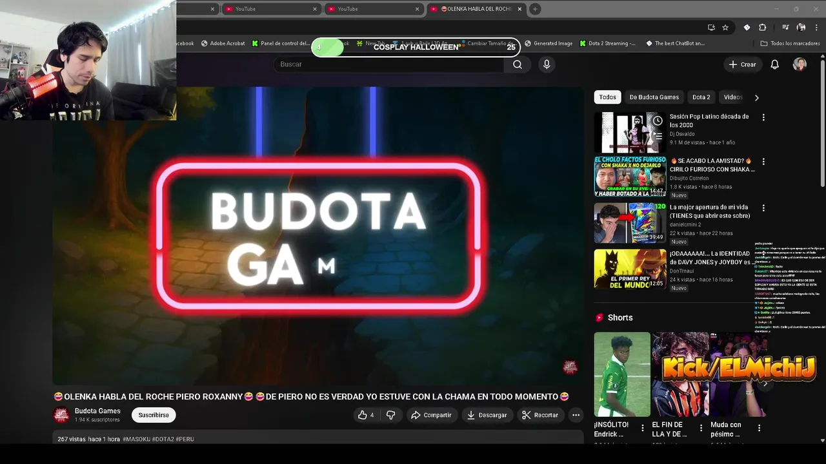
Task: Dislike the video with thumbs down
Action: click(x=390, y=415)
